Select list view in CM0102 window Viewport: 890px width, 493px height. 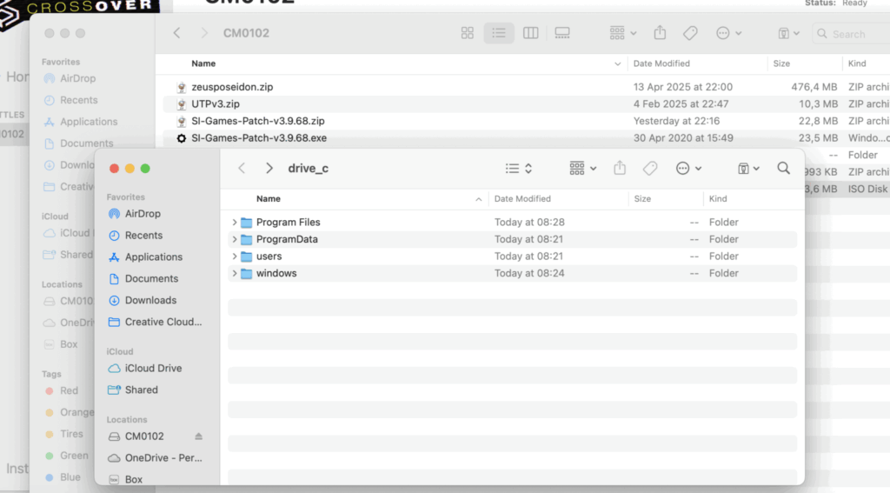point(499,33)
